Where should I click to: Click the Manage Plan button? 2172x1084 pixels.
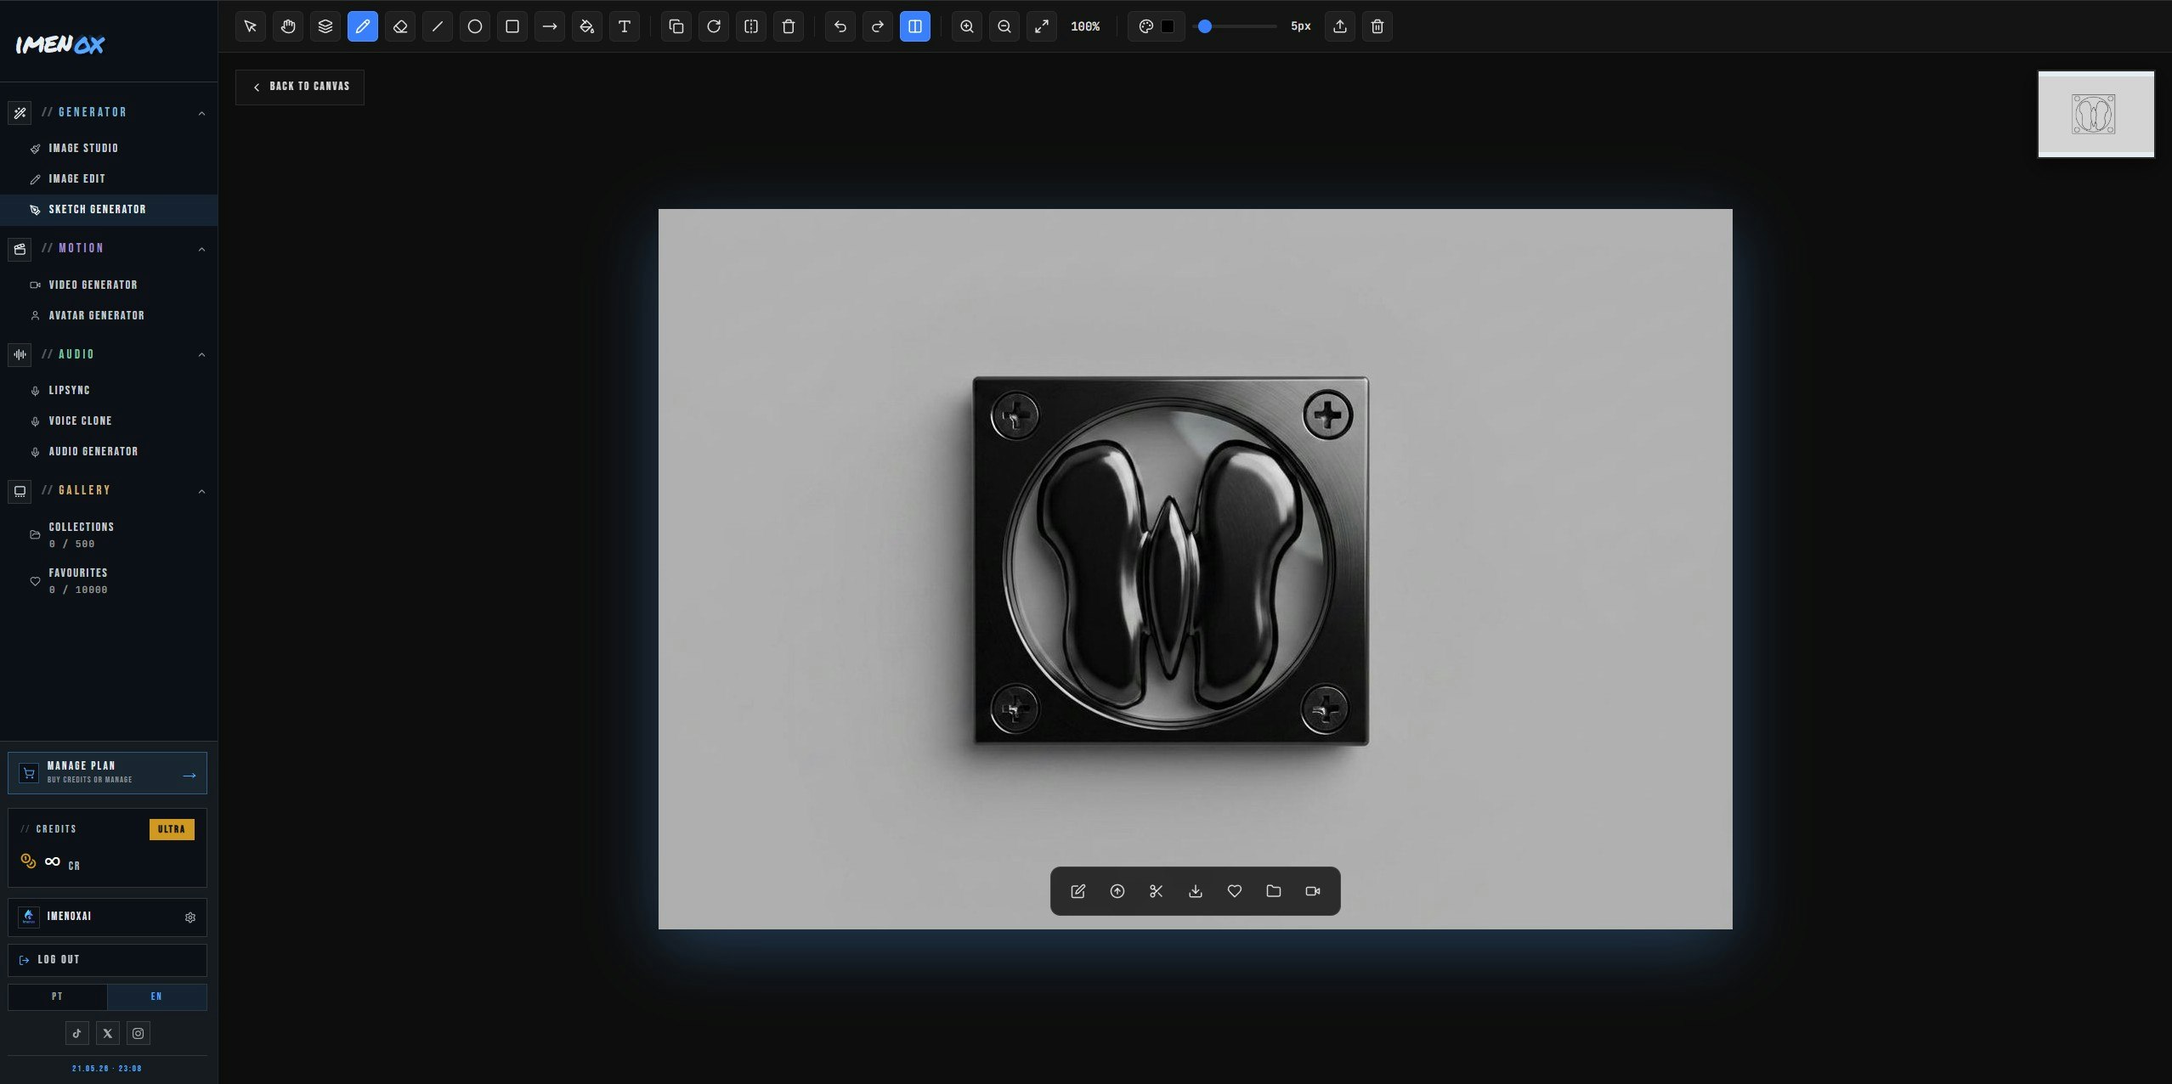(x=107, y=773)
